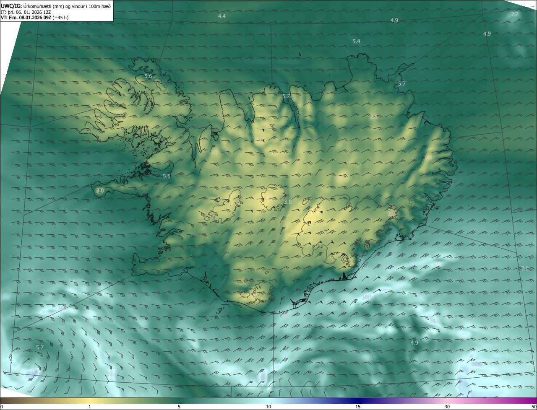Click the 7.7 value label on the map

(x=515, y=14)
